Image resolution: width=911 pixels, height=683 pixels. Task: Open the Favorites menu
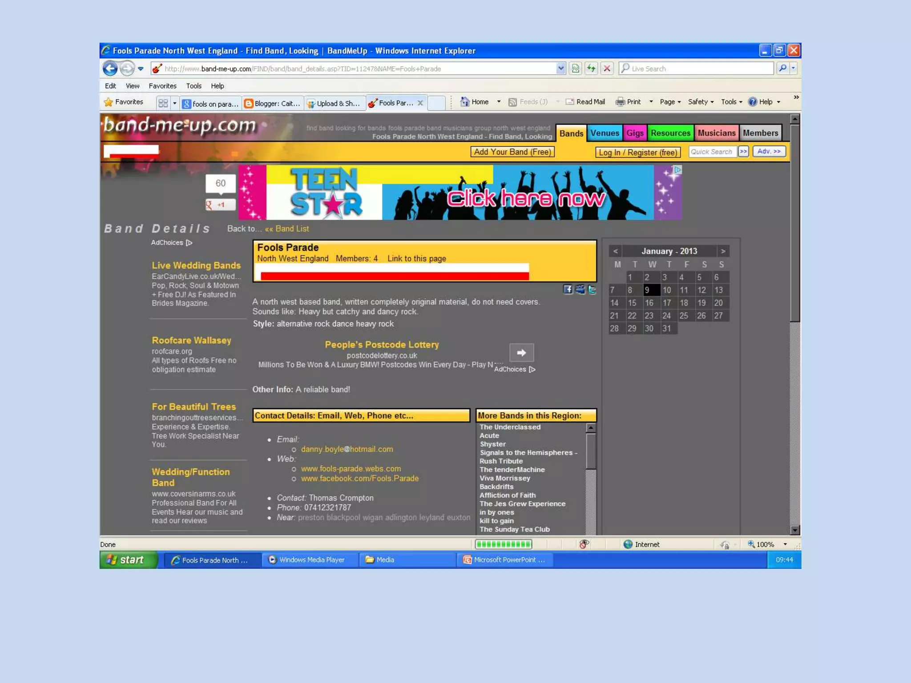[162, 86]
